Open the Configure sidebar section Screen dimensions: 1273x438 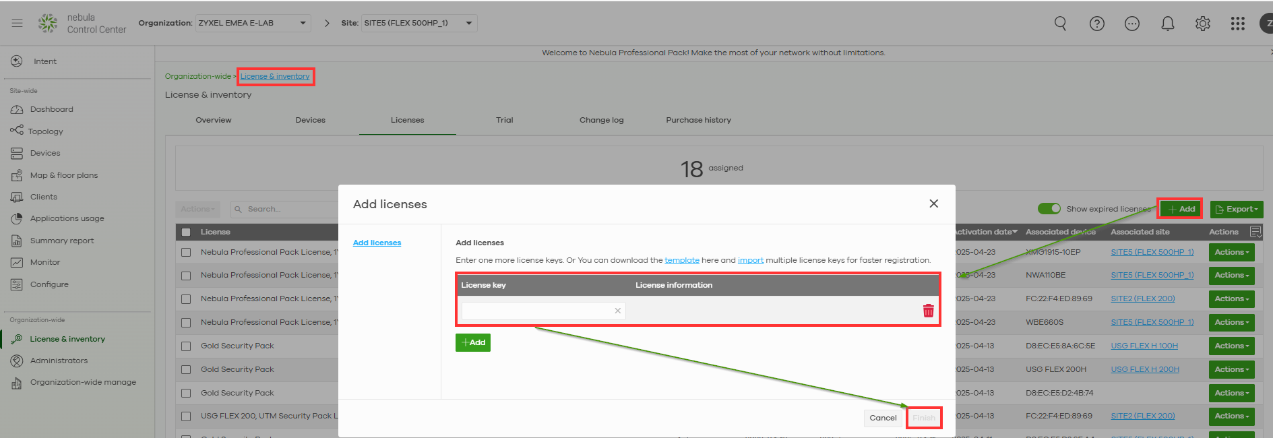tap(49, 284)
